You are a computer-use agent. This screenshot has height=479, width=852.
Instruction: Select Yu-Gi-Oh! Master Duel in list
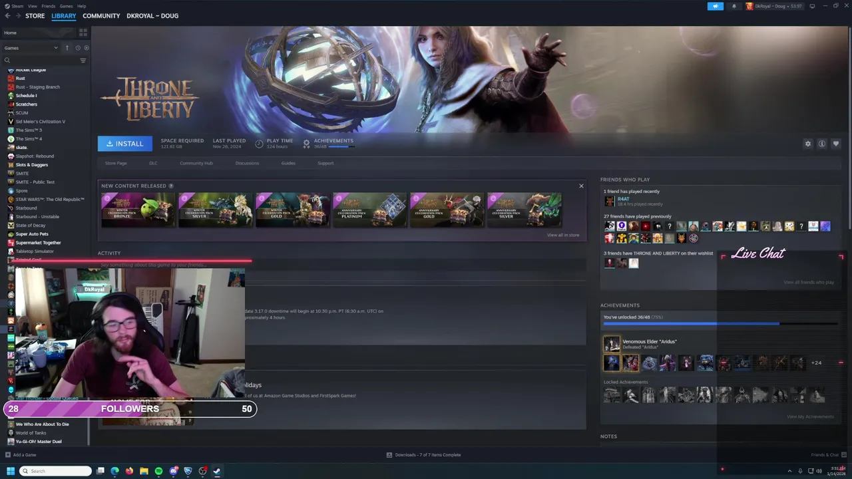pyautogui.click(x=38, y=442)
